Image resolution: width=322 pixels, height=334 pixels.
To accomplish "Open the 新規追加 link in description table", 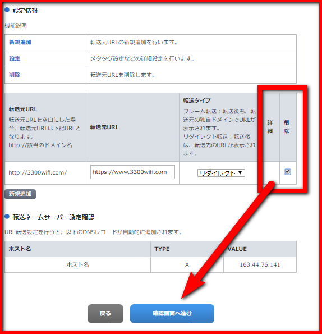I will click(x=20, y=42).
